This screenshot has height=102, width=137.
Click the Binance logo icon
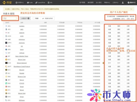click(x=4, y=3)
